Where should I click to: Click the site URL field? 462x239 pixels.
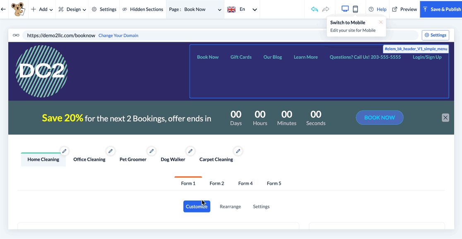pos(220,35)
